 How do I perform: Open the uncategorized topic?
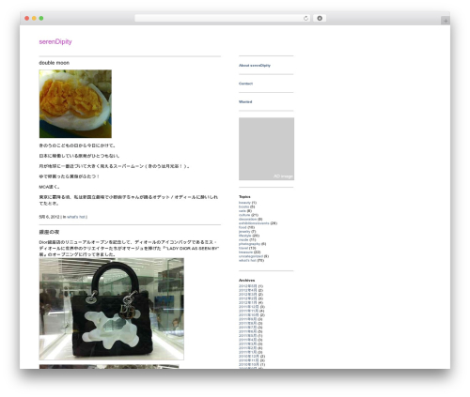click(251, 256)
